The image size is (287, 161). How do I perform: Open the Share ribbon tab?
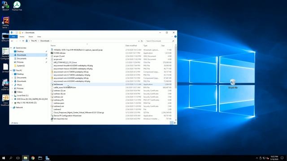31,37
